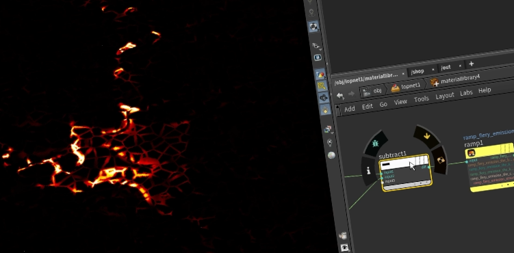Click the lightbulb lighting icon in viewport sidebar
The width and height of the screenshot is (514, 253).
(330, 142)
